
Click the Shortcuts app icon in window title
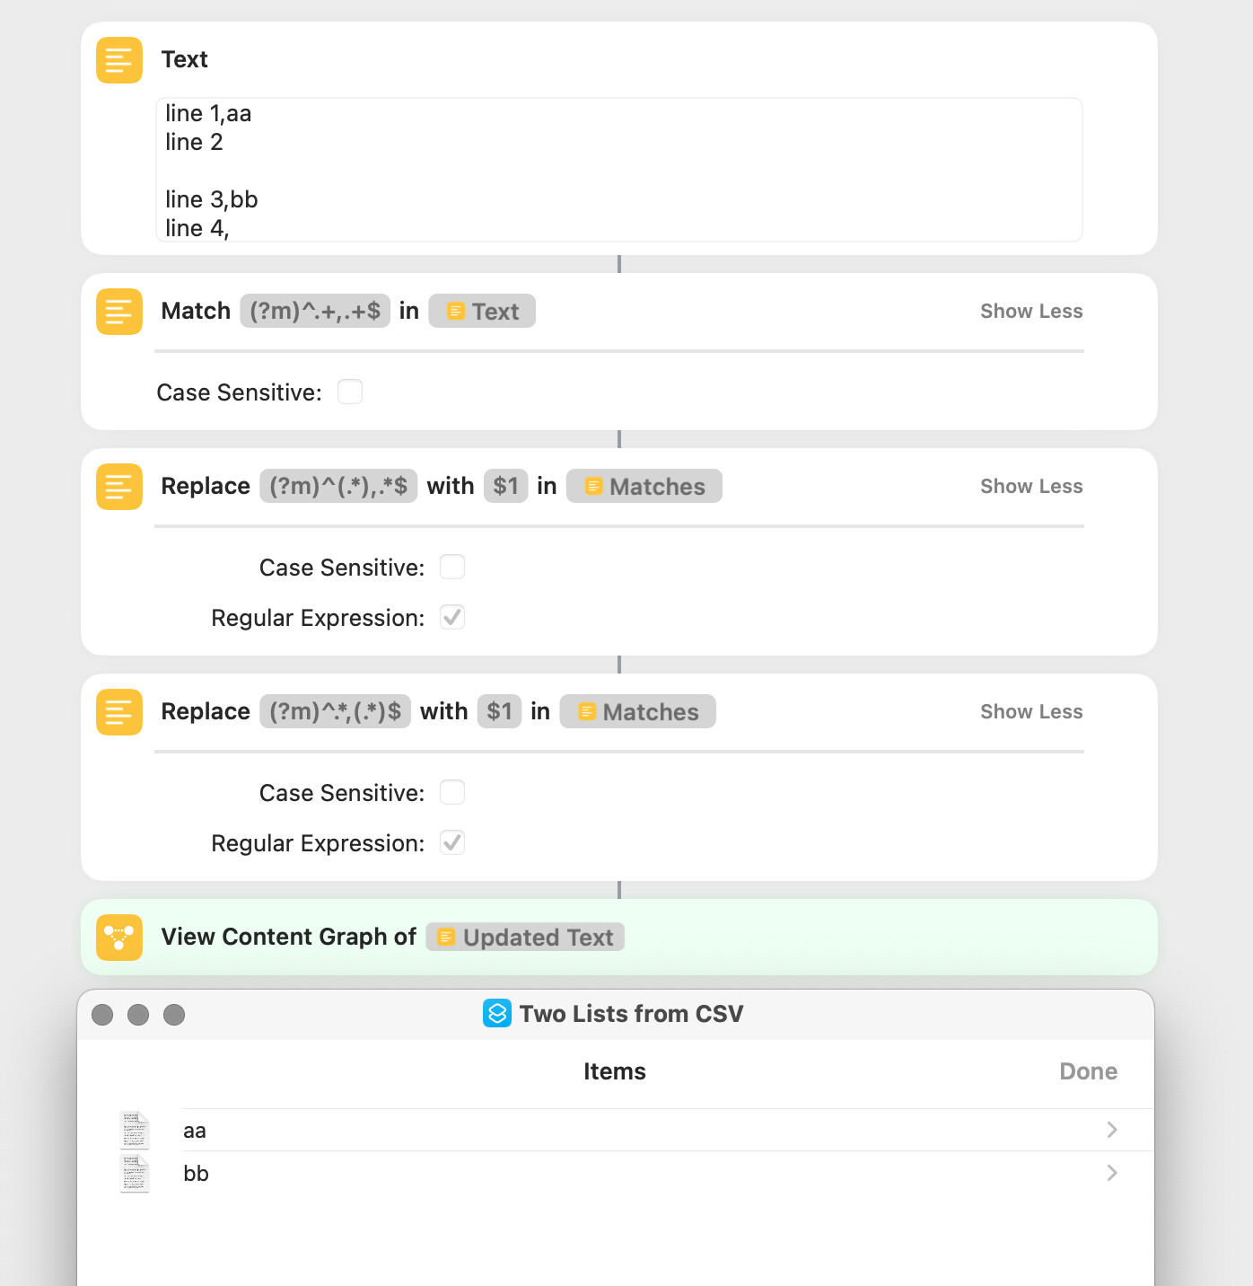(x=497, y=1014)
